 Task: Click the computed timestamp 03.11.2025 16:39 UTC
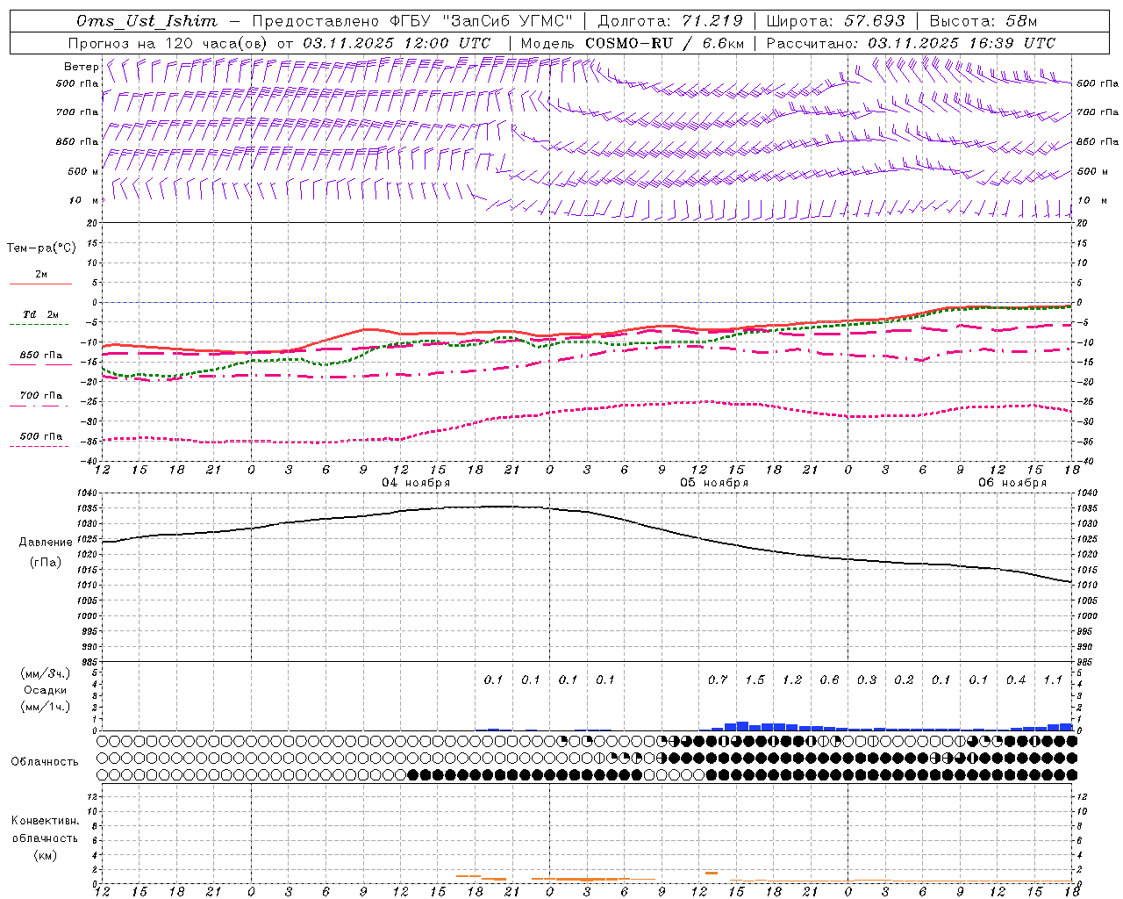(962, 43)
